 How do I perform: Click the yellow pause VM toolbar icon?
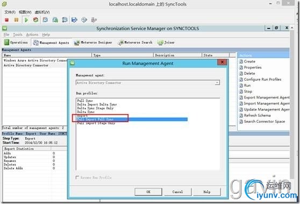coord(16,20)
